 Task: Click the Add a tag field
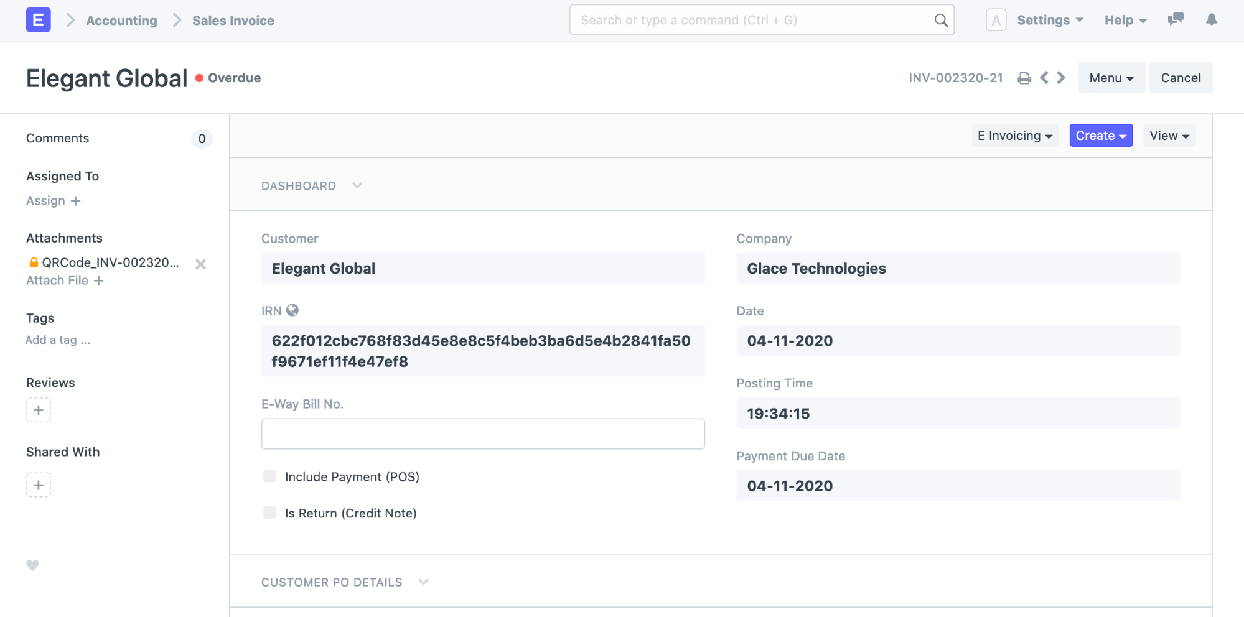point(58,340)
